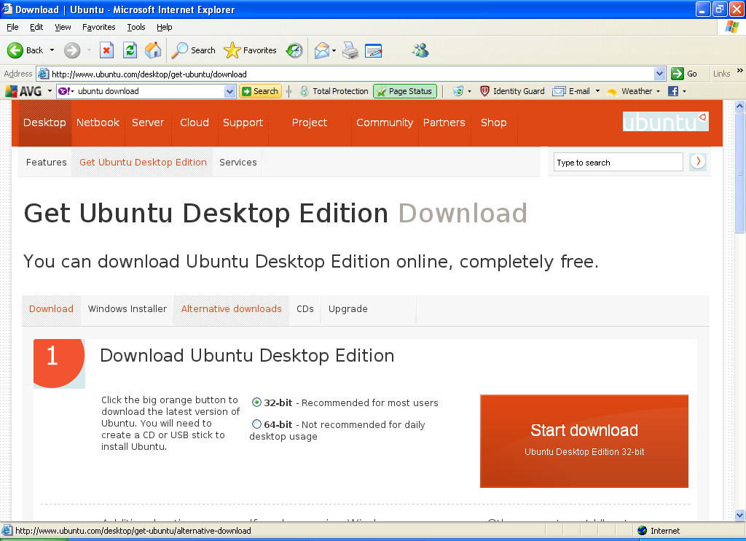This screenshot has width=746, height=541.
Task: Click the vertical scrollbar thumb
Action: pyautogui.click(x=739, y=174)
